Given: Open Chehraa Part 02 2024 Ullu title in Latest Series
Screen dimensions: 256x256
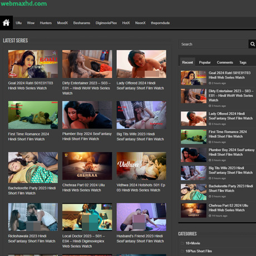Looking at the screenshot, I should click(x=83, y=188).
